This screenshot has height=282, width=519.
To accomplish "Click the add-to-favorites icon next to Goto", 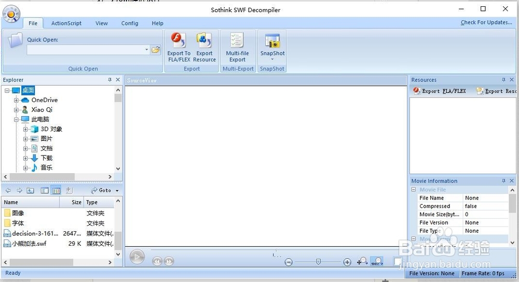I will pos(69,190).
